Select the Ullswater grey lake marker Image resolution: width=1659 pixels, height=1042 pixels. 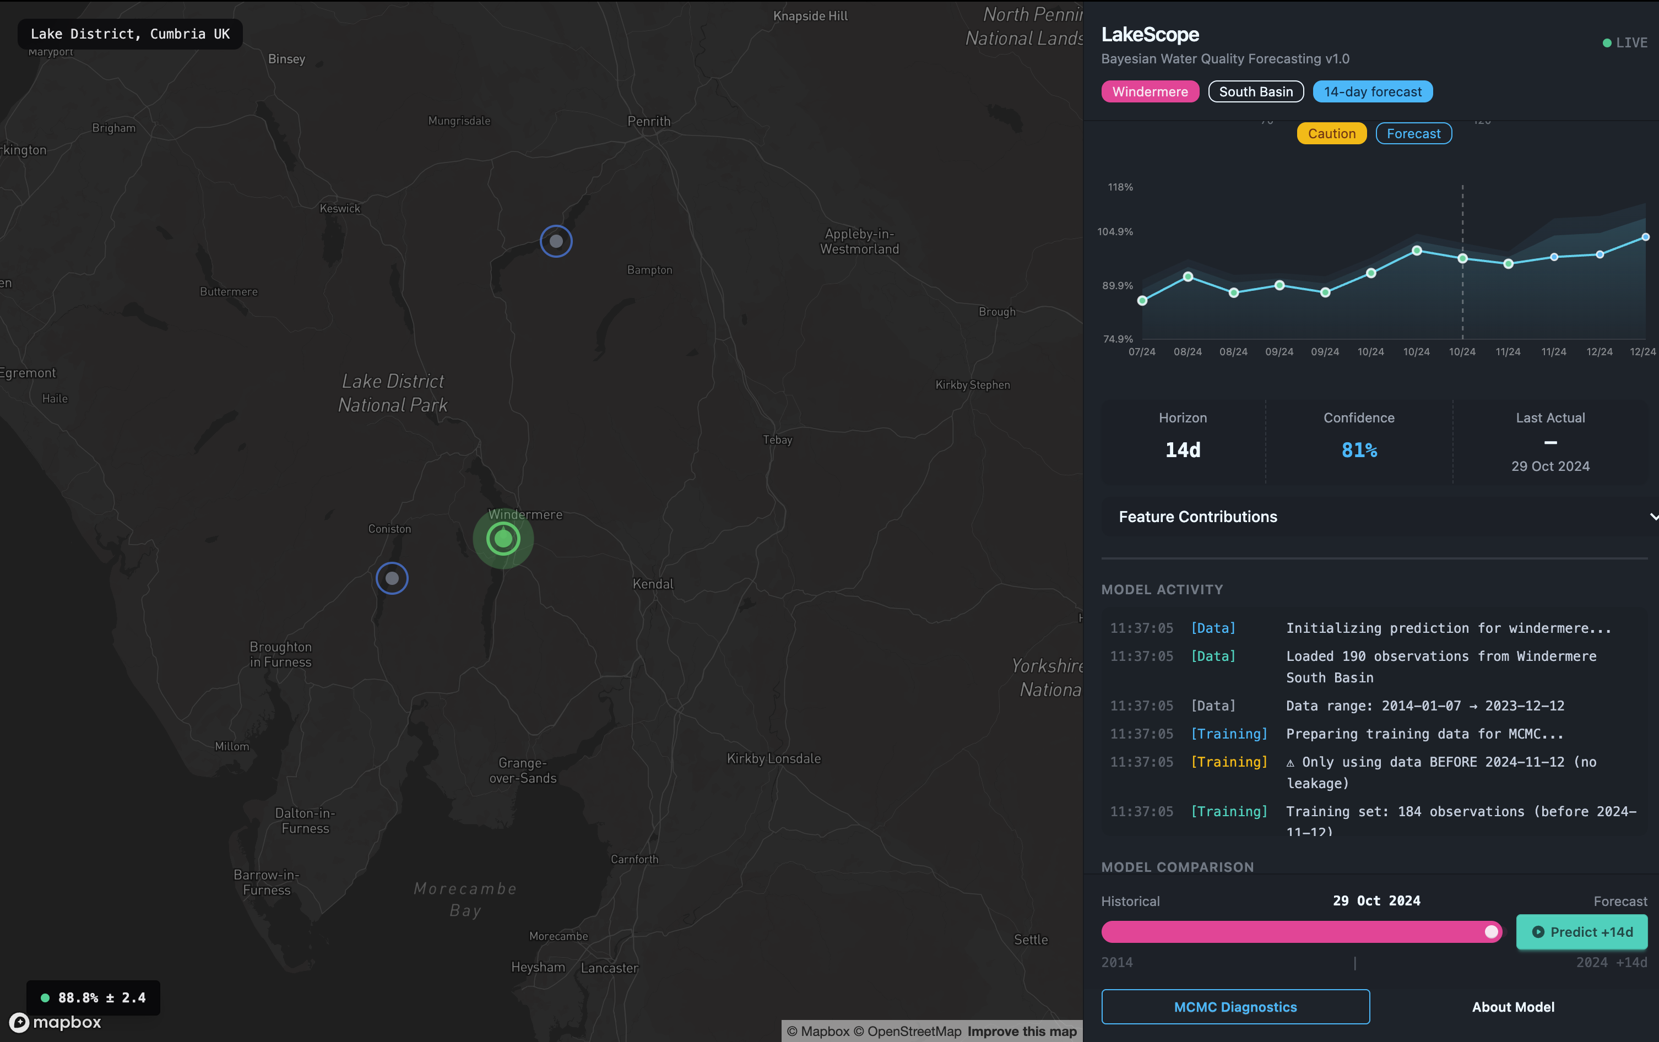[x=556, y=241]
